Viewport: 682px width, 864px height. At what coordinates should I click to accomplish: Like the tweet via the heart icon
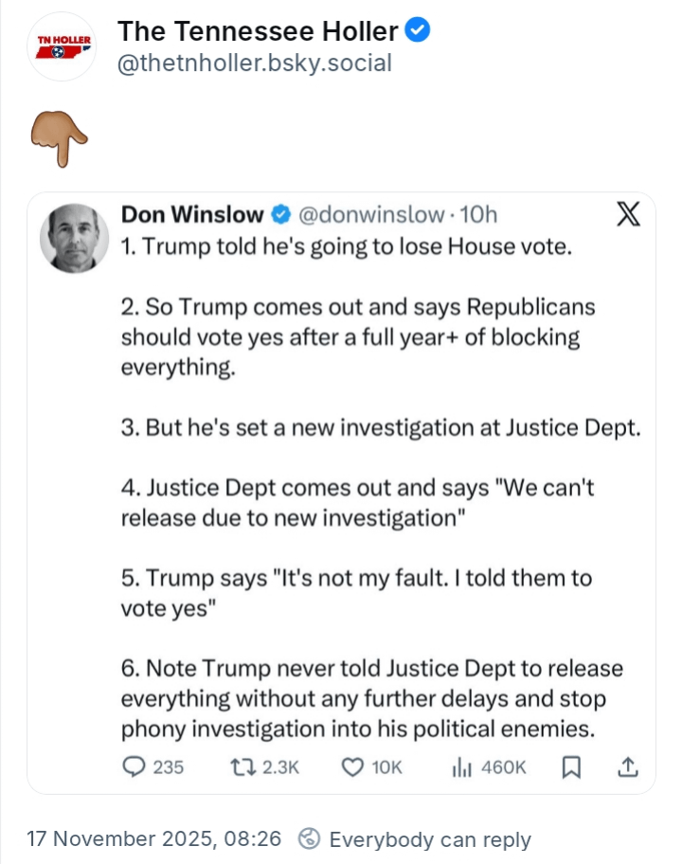tap(353, 766)
